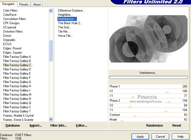Select Filter Factory Gallery F
This screenshot has width=191, height=140.
pos(17,78)
